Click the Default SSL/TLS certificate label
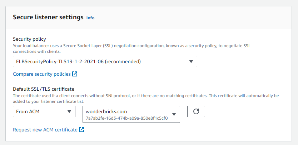 tap(44, 89)
